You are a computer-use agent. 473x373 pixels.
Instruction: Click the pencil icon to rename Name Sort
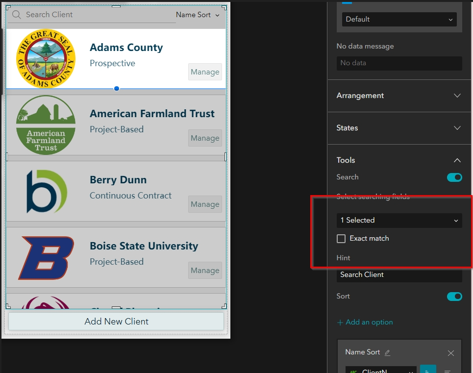(387, 352)
